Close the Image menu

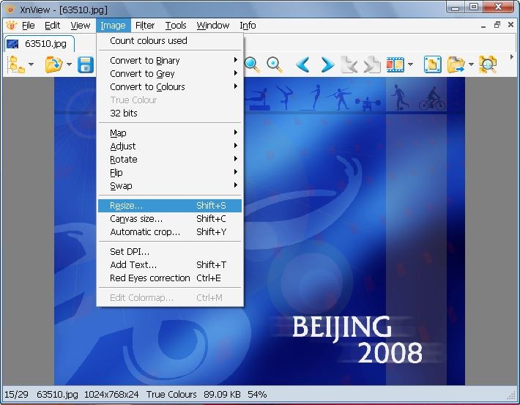113,25
